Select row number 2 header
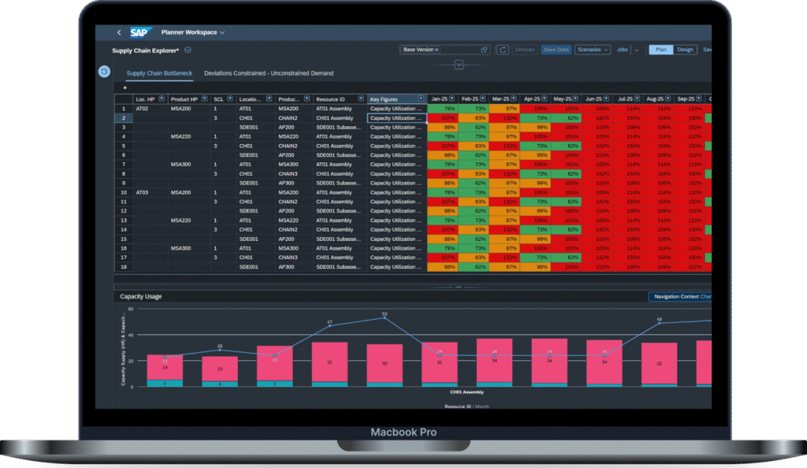The width and height of the screenshot is (807, 468). pyautogui.click(x=124, y=117)
